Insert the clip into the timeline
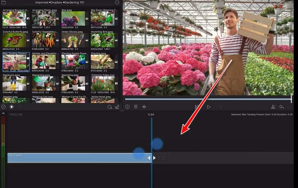Screen dimensions: 298x188 [x=273, y=107]
